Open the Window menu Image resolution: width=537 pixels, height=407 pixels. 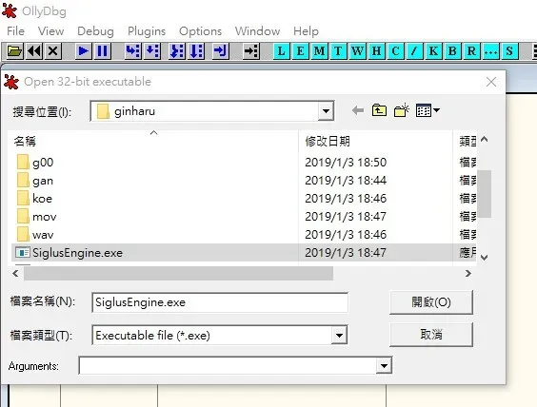[x=257, y=31]
